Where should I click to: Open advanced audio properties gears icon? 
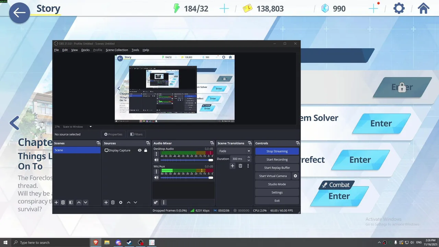click(156, 202)
